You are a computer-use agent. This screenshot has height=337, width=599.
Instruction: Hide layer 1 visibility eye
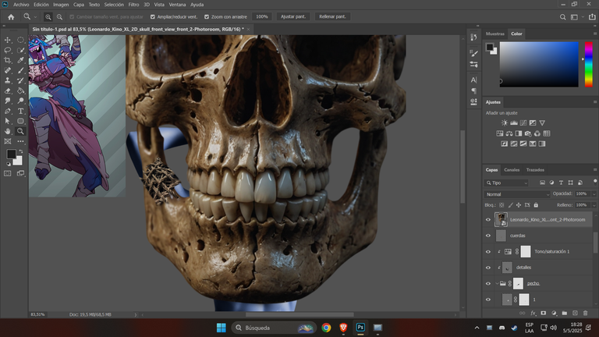tap(487, 300)
